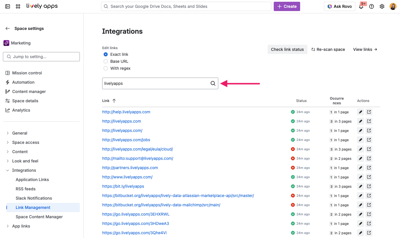Open Space details settings
Image resolution: width=400 pixels, height=238 pixels.
[25, 101]
